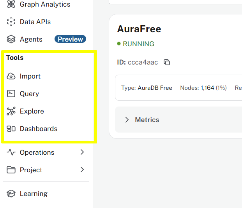Screen dimensions: 242x208
Task: Click the Tools section heading
Action: (15, 58)
